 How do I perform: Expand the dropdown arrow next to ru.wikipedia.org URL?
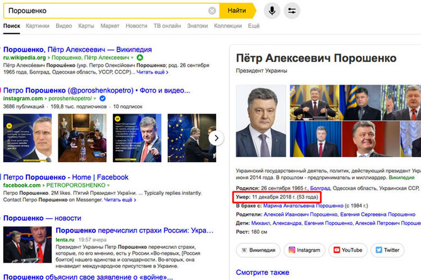pyautogui.click(x=132, y=58)
